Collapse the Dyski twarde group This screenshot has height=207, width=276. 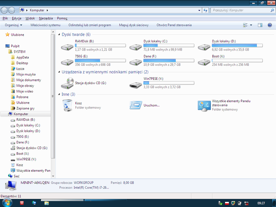click(59, 34)
